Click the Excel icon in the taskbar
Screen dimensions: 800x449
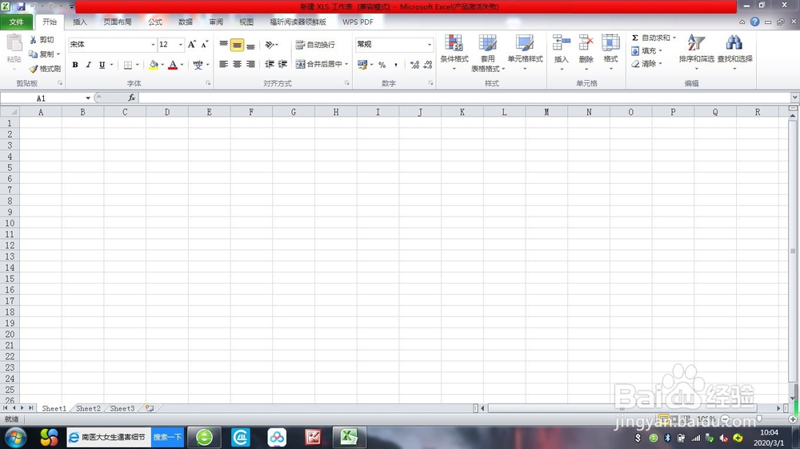pos(349,437)
